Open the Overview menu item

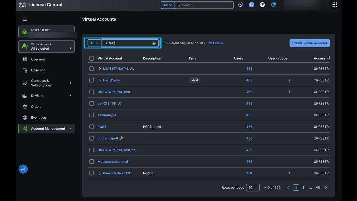47,59
